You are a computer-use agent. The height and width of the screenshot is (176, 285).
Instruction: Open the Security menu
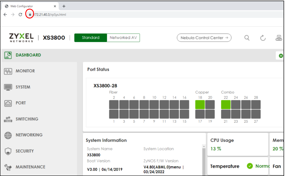pos(25,151)
